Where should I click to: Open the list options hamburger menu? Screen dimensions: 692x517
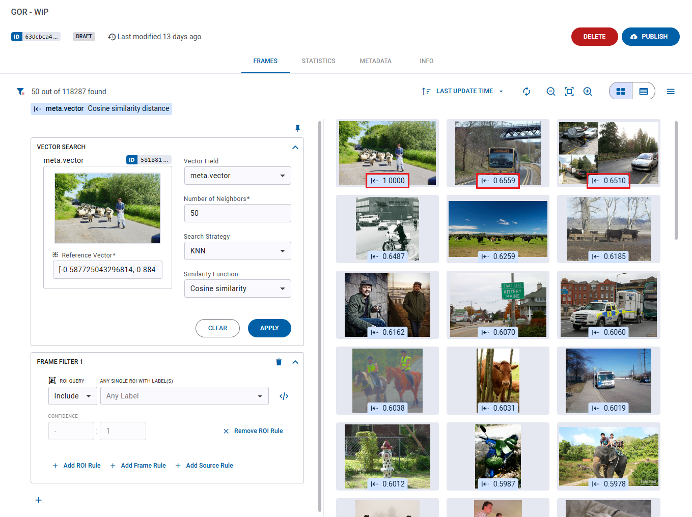click(x=671, y=91)
